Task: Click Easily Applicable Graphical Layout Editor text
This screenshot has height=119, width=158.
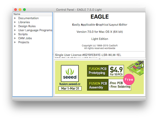Action: tap(100, 25)
